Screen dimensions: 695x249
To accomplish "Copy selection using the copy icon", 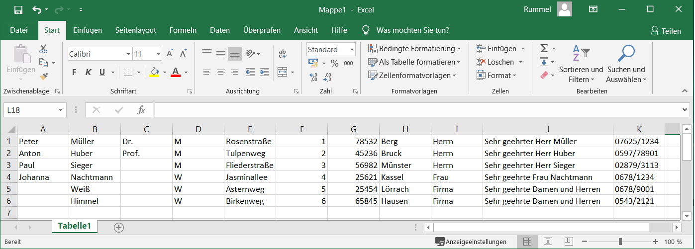I will 43,63.
